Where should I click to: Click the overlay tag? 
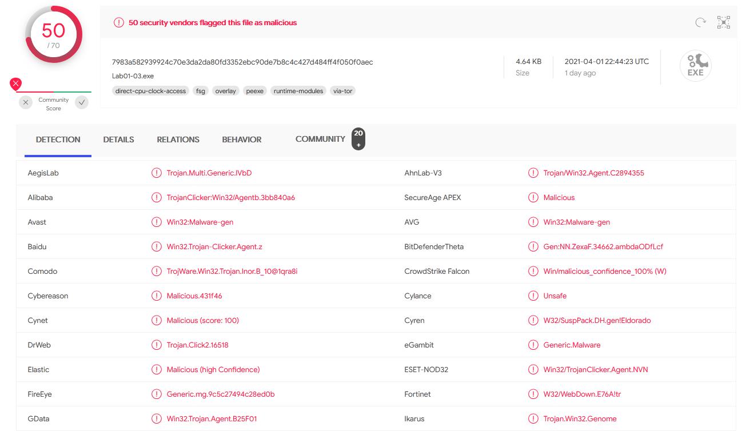click(225, 91)
